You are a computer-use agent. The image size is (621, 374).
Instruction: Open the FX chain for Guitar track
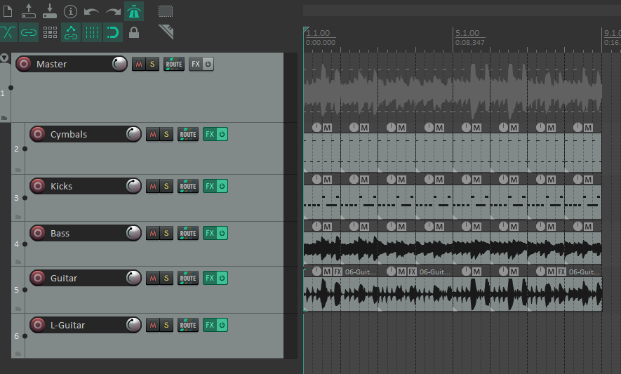[x=209, y=278]
